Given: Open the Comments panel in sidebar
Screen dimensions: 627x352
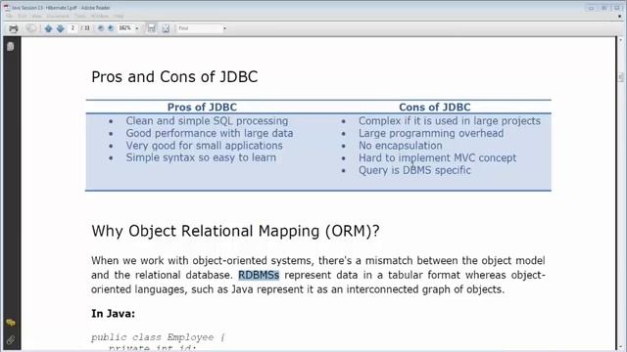Looking at the screenshot, I should (11, 323).
